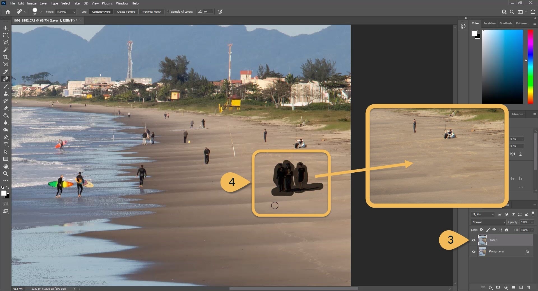Toggle Quick Mask mode

click(x=6, y=204)
